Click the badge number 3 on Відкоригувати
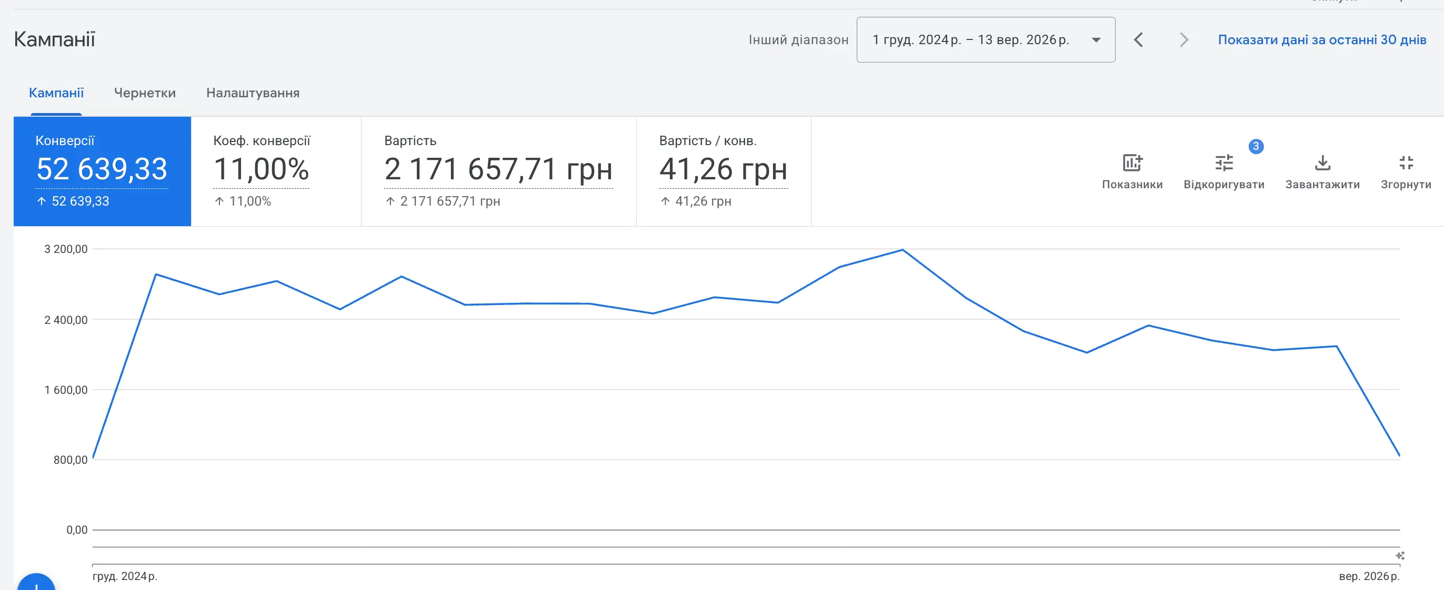 point(1256,146)
